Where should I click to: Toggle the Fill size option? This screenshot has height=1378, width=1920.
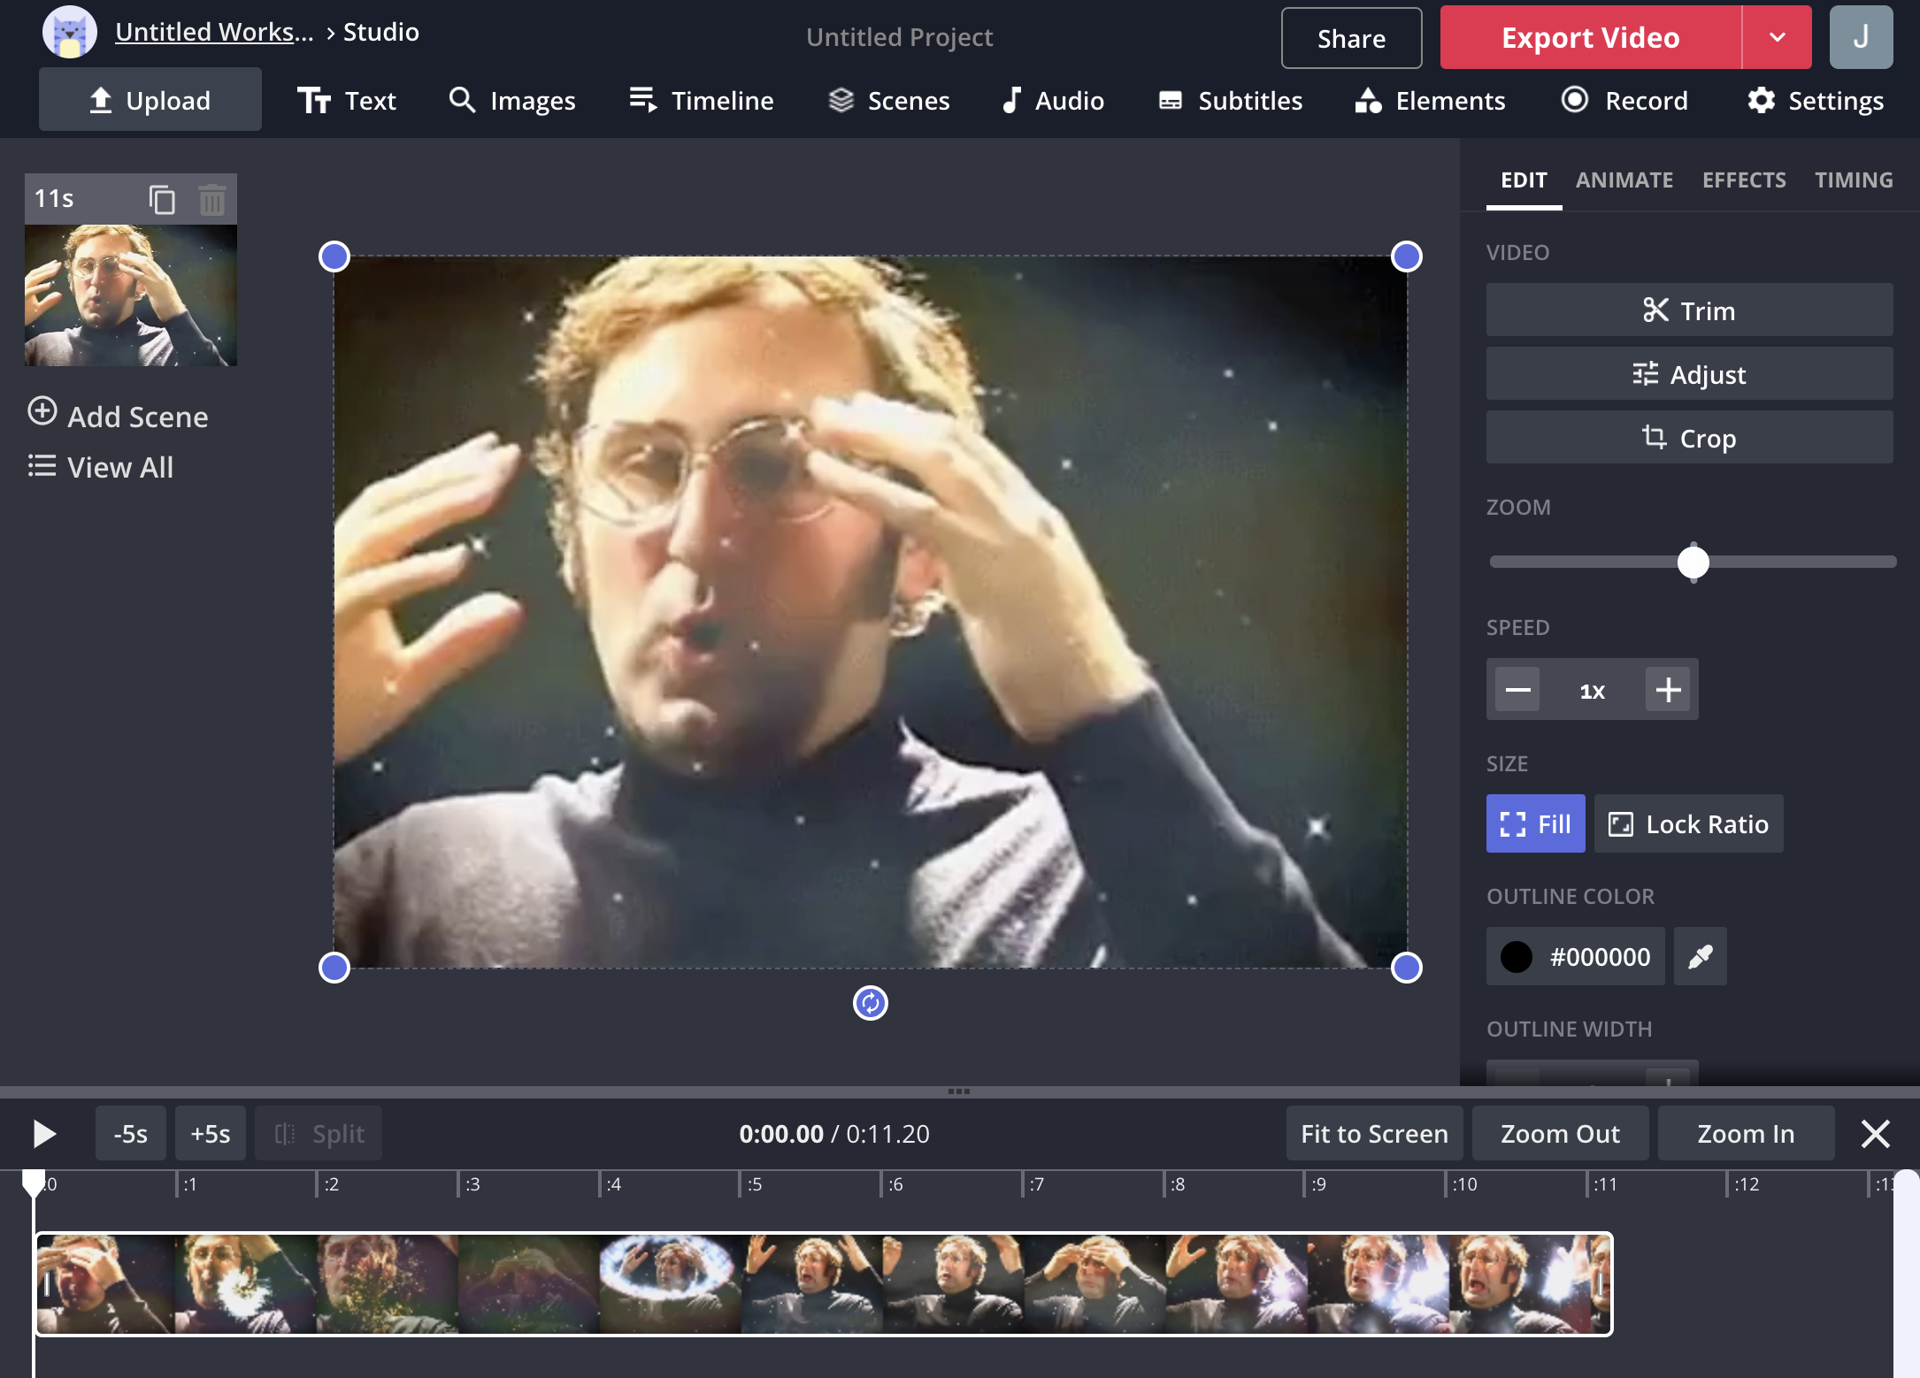(x=1535, y=824)
